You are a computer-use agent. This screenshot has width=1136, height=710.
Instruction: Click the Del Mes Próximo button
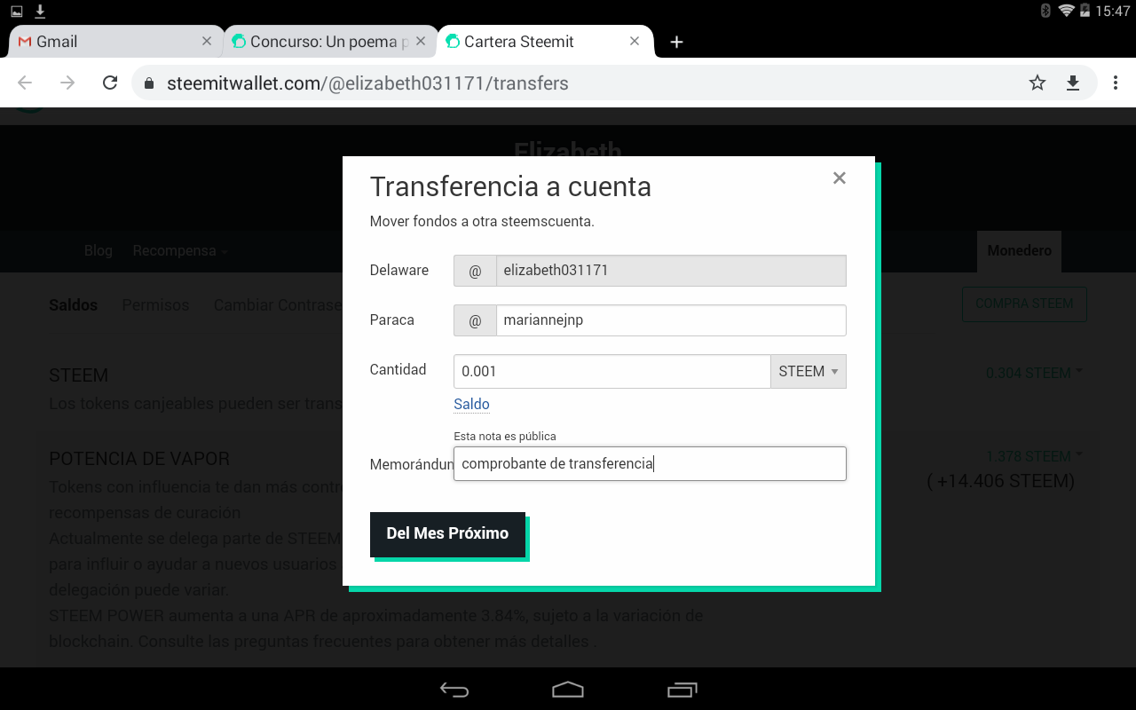pos(447,534)
